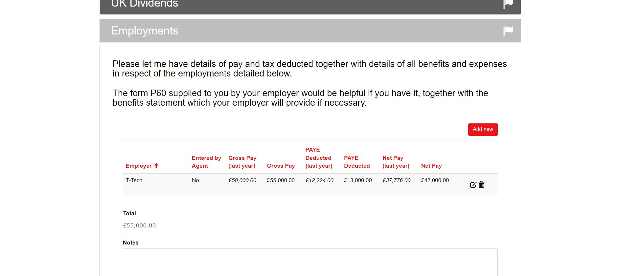The width and height of the screenshot is (620, 276).
Task: Click Gross Pay (last year) column header
Action: 242,162
